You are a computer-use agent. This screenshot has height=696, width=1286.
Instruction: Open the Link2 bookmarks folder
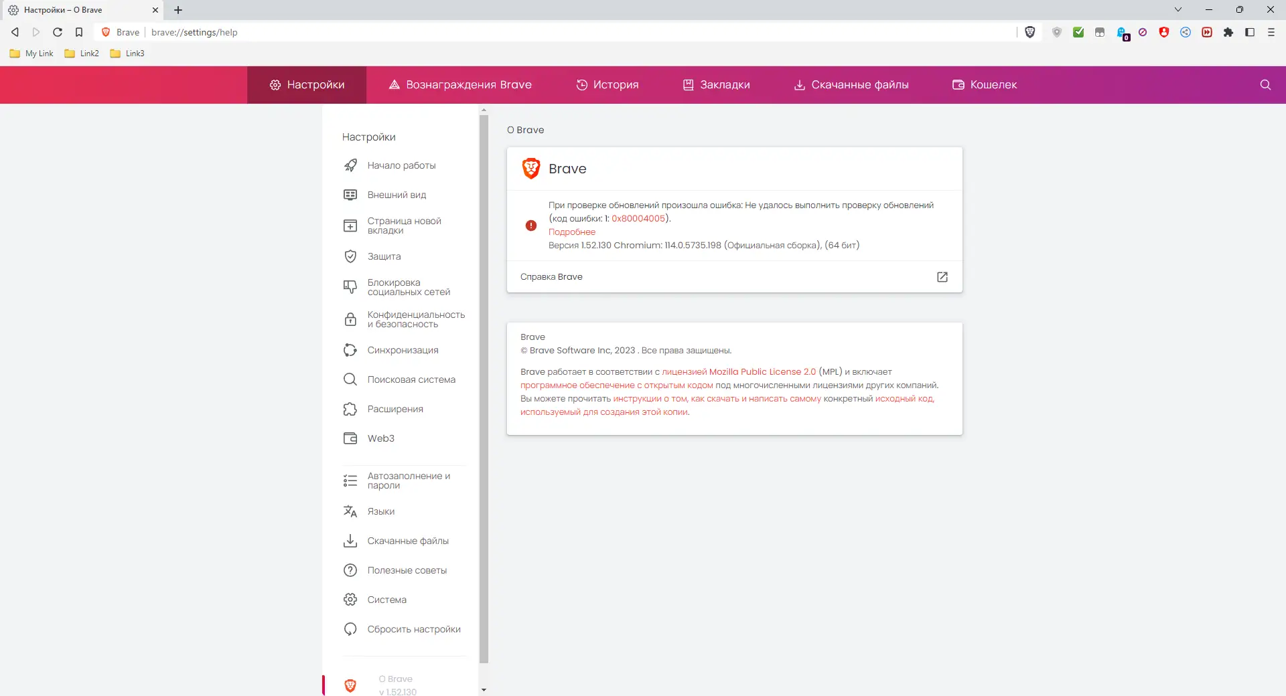click(82, 54)
